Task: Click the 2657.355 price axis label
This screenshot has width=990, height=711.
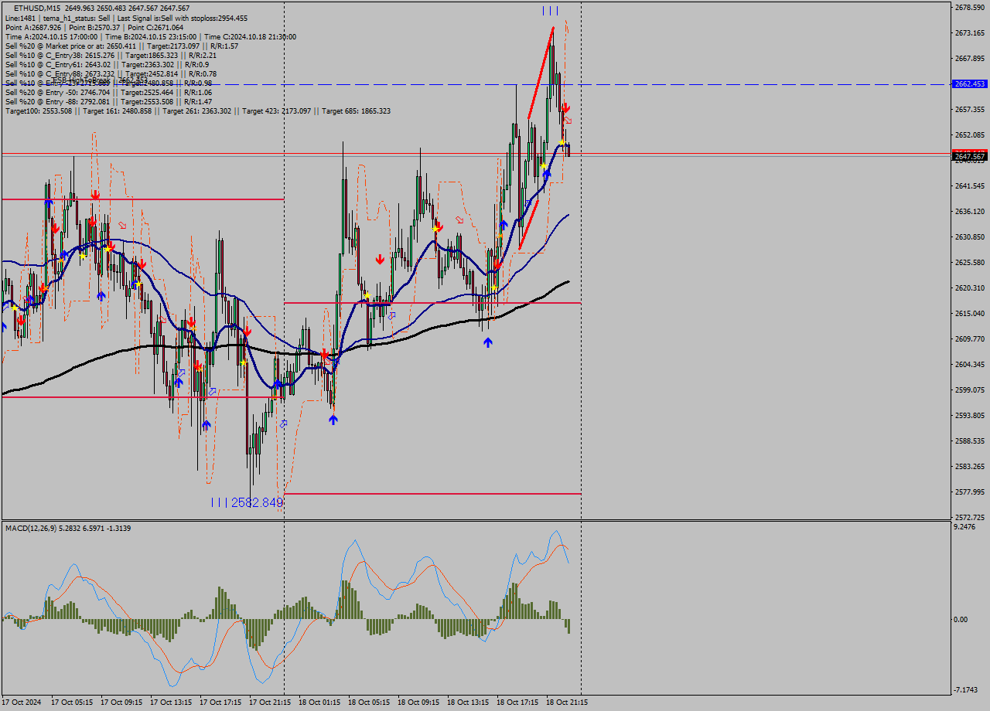Action: (x=970, y=110)
